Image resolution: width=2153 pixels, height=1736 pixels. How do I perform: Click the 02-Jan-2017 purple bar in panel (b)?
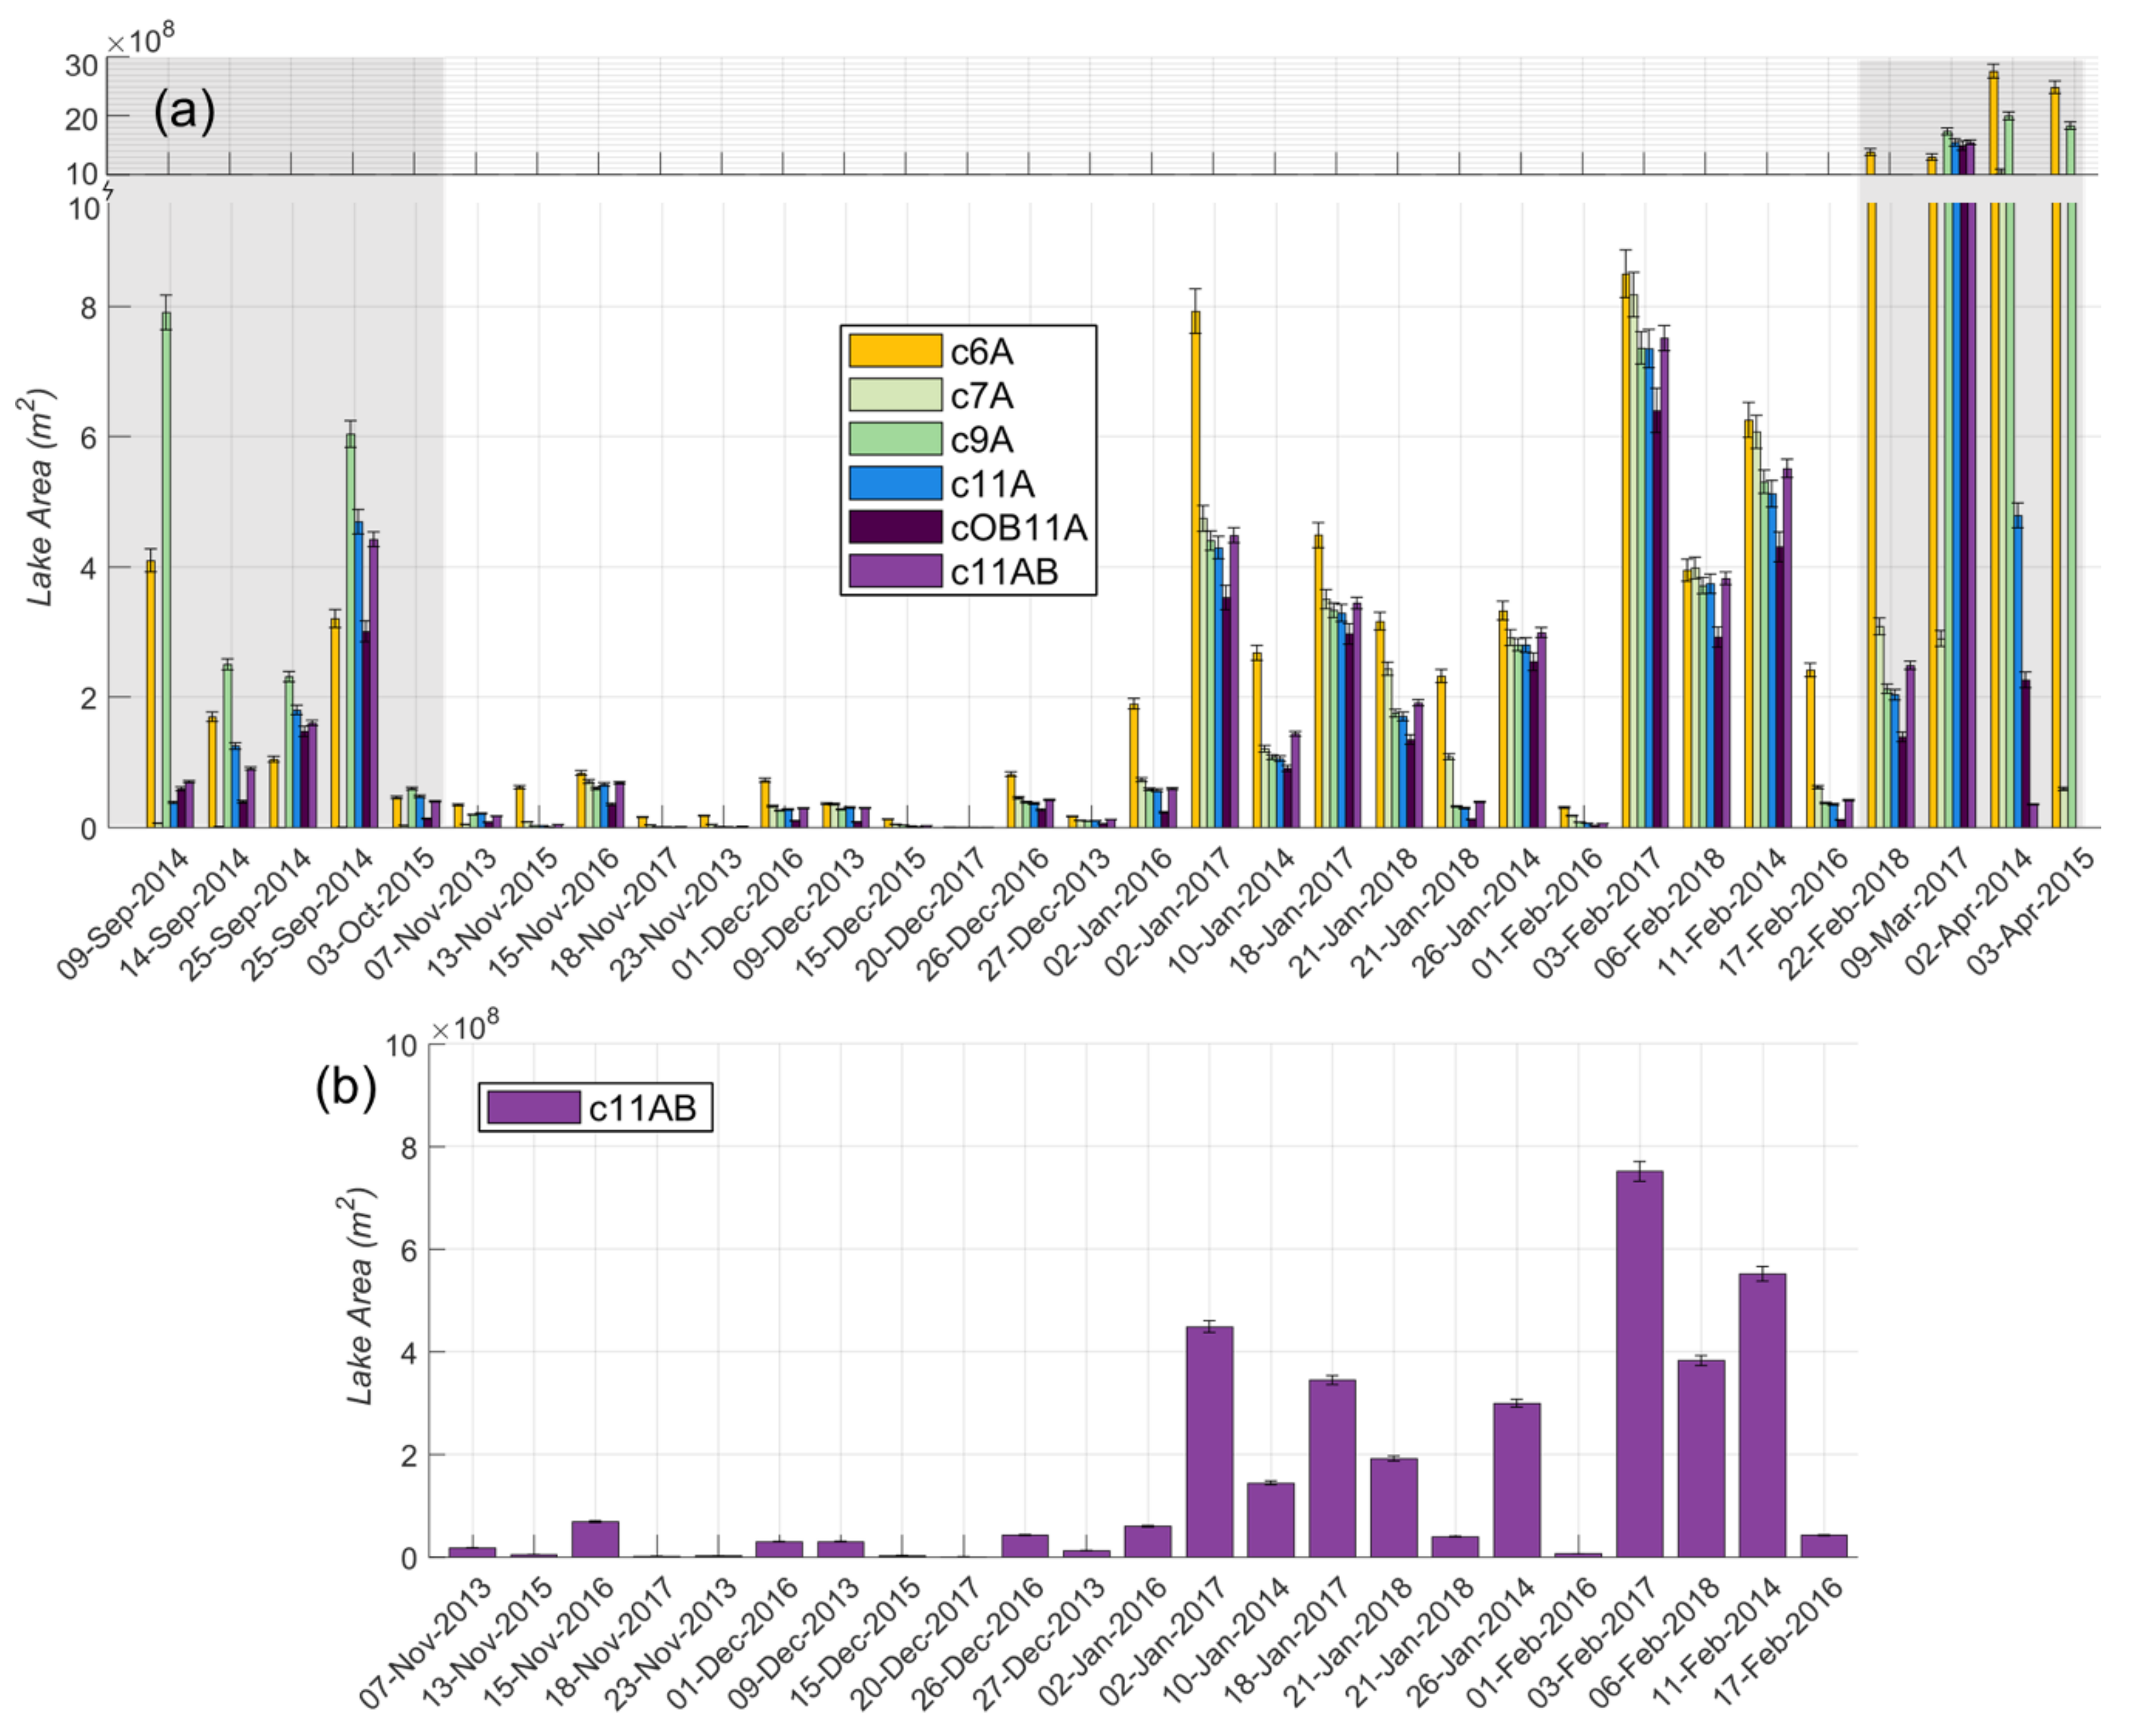coord(1209,1442)
